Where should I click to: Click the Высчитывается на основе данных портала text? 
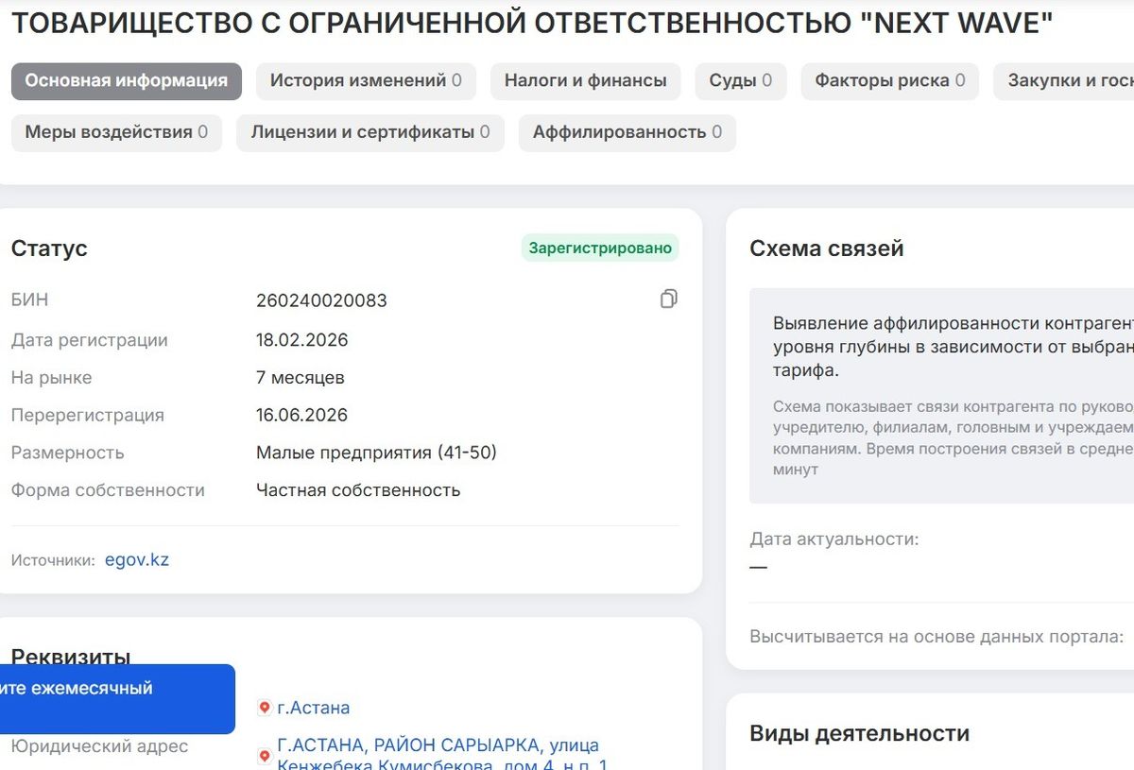pos(936,637)
